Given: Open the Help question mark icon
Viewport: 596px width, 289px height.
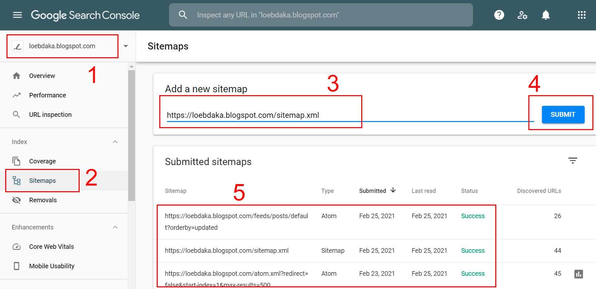Looking at the screenshot, I should pyautogui.click(x=499, y=15).
